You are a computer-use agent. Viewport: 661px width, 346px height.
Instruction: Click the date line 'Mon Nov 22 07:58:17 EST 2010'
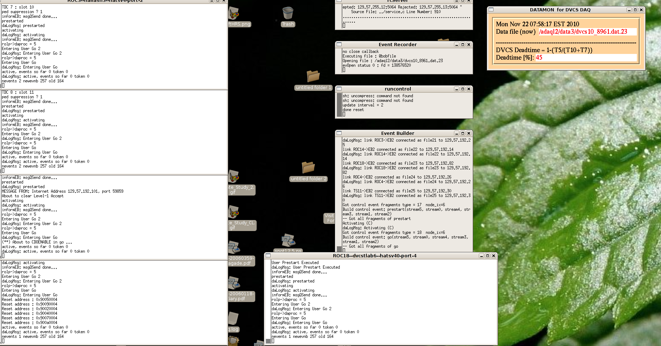pyautogui.click(x=537, y=24)
